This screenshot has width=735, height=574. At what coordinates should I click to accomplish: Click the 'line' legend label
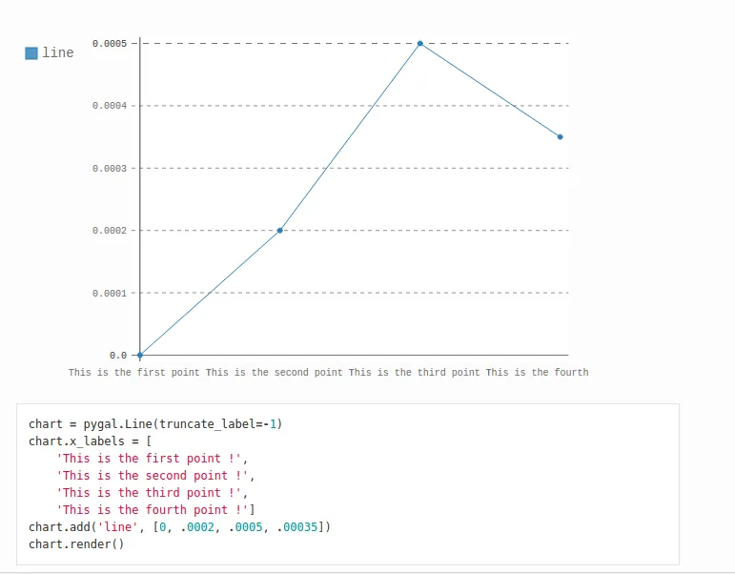pyautogui.click(x=58, y=52)
